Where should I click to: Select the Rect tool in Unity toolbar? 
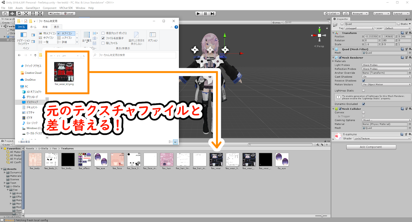click(x=33, y=14)
